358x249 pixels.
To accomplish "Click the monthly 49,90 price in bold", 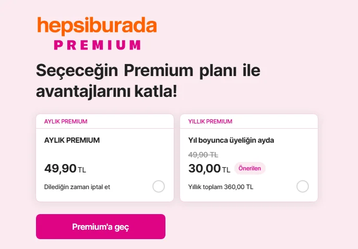I will tap(60, 168).
